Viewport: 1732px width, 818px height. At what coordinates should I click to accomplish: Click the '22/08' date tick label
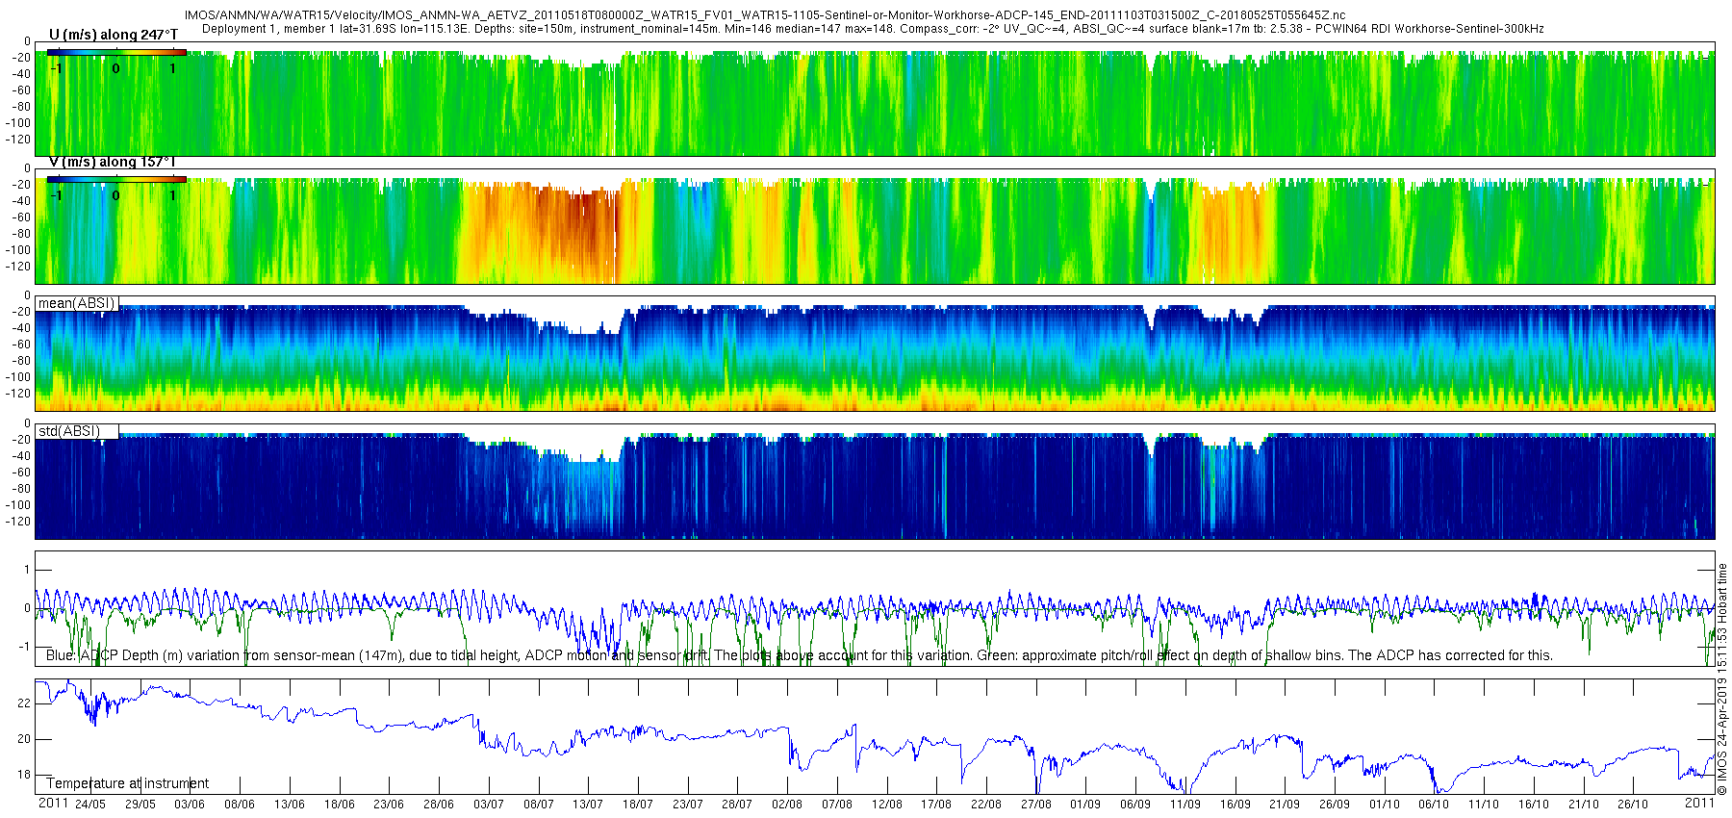tap(986, 805)
